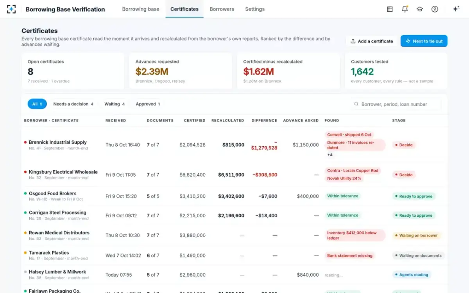Open the Customers tested card
This screenshot has width=469, height=293.
tap(396, 71)
